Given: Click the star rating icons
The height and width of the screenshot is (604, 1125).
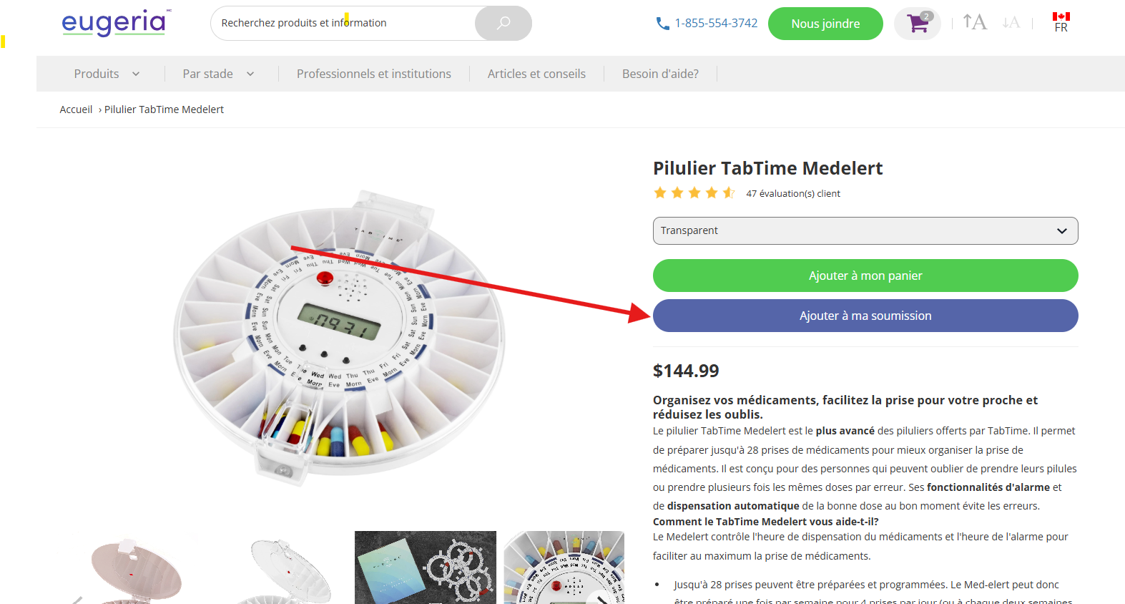Looking at the screenshot, I should point(694,193).
